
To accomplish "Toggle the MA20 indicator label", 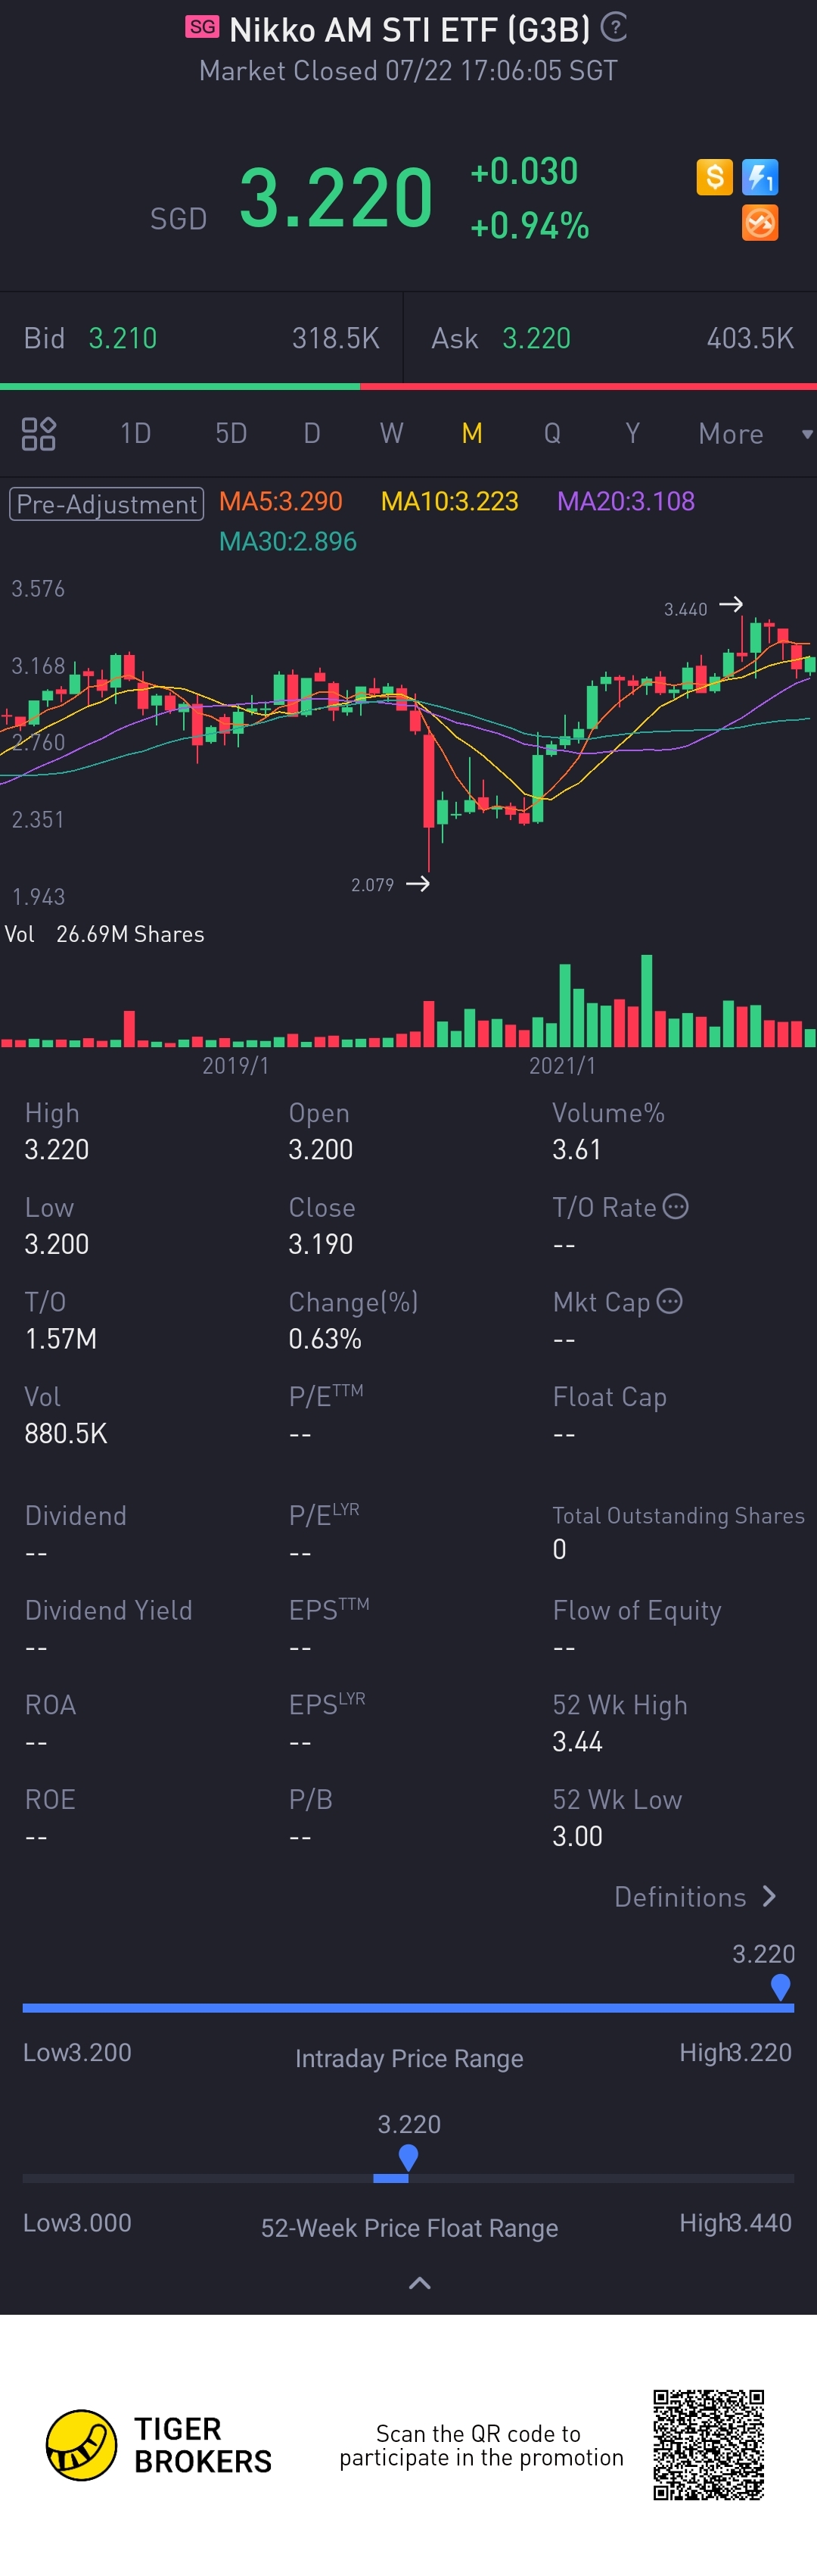I will click(x=626, y=501).
